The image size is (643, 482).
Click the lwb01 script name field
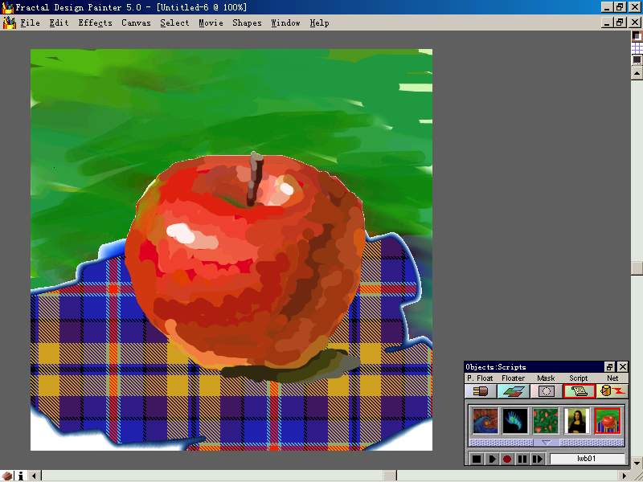(588, 459)
